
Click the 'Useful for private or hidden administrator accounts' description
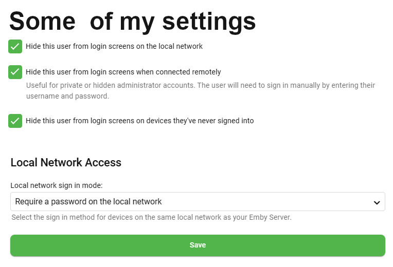201,85
